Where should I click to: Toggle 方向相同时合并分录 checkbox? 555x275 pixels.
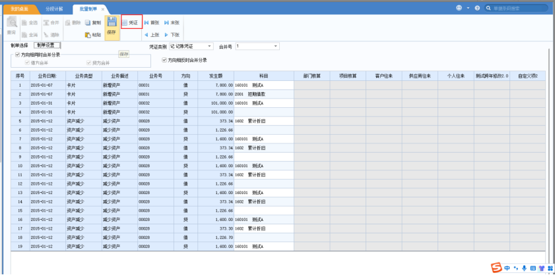pos(17,55)
